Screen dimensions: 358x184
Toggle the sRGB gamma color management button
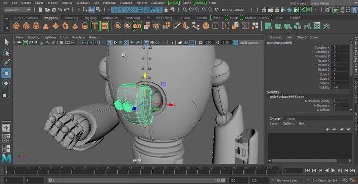(235, 43)
